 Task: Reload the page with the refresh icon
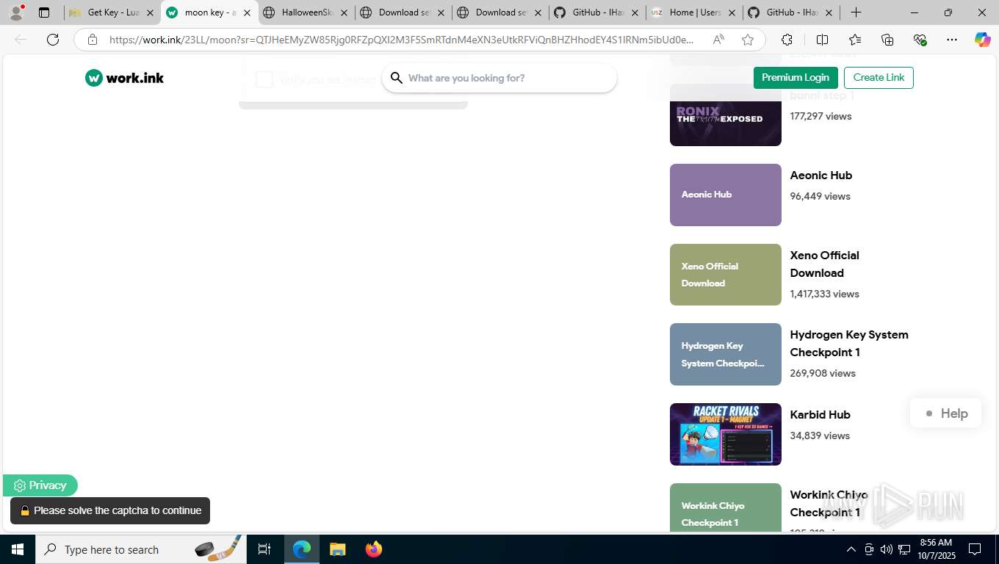53,40
